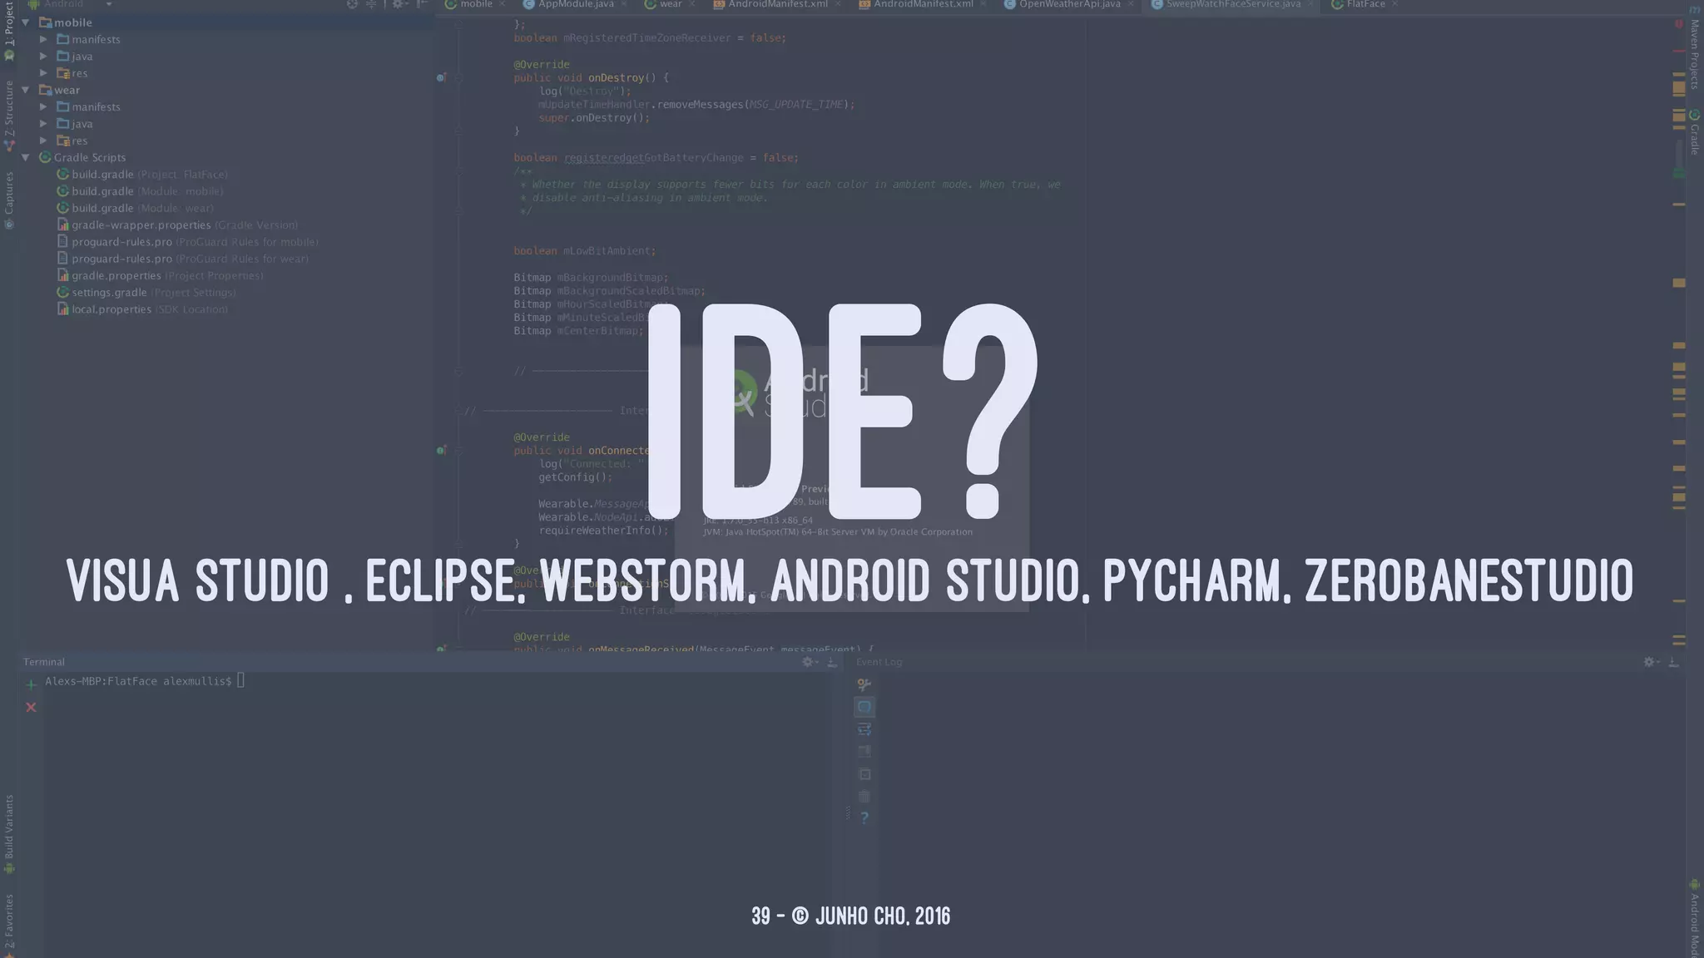Open the Project panel gear menu
This screenshot has height=958, width=1704.
(x=399, y=4)
